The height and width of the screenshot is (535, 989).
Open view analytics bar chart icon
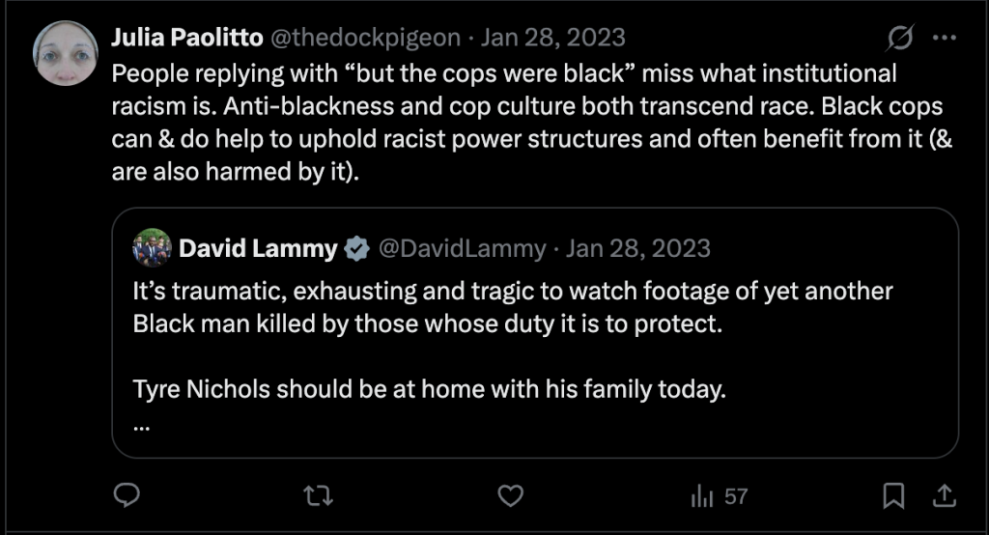coord(700,496)
